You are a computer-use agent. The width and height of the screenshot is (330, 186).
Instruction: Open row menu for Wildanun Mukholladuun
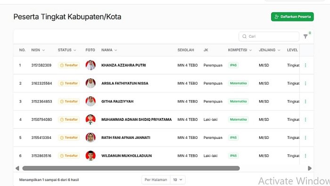point(305,156)
